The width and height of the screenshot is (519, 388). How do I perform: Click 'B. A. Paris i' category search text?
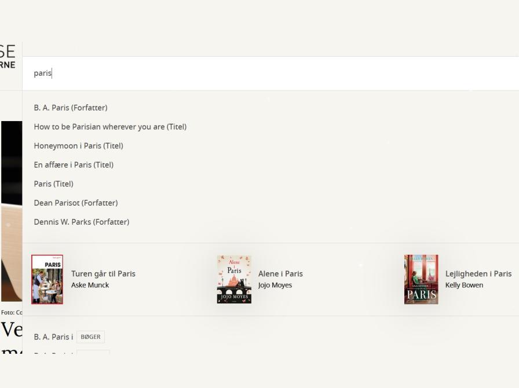click(x=53, y=337)
